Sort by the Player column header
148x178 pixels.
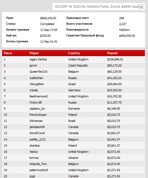34,53
